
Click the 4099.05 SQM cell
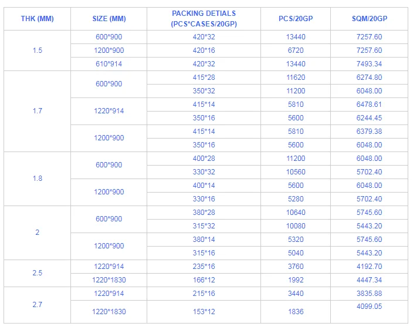tap(369, 307)
